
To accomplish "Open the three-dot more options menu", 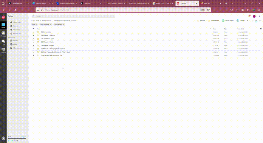I will click(x=259, y=16).
